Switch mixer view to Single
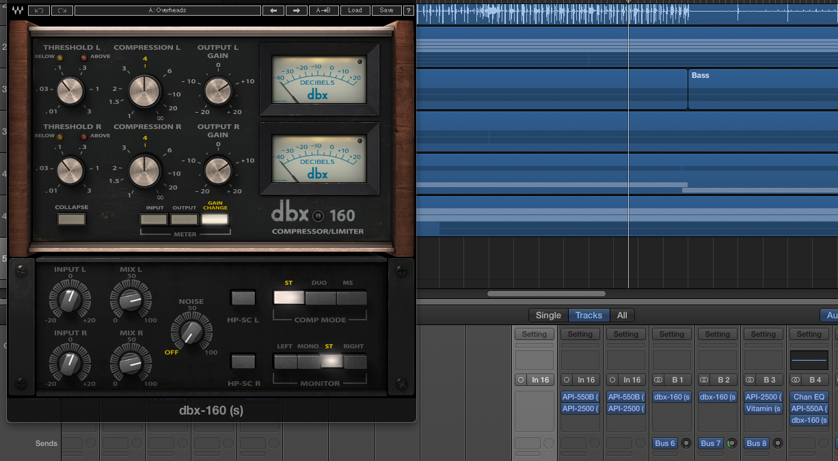The height and width of the screenshot is (461, 838). click(548, 315)
